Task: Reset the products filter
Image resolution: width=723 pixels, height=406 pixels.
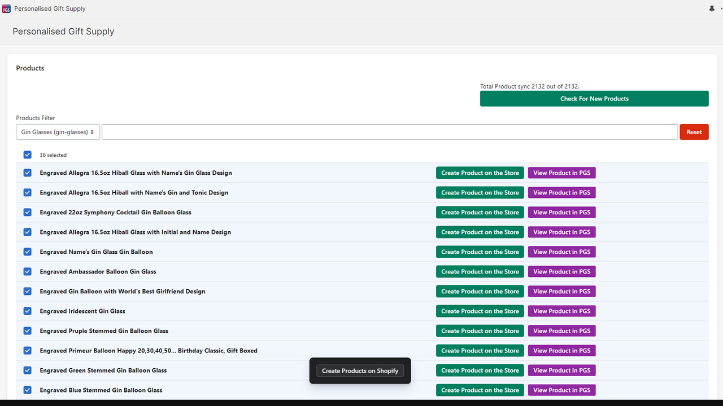Action: click(x=694, y=131)
